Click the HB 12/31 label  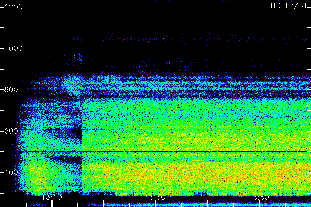coord(289,6)
